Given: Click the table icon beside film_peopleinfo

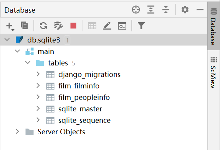Looking at the screenshot, I should (x=50, y=98).
